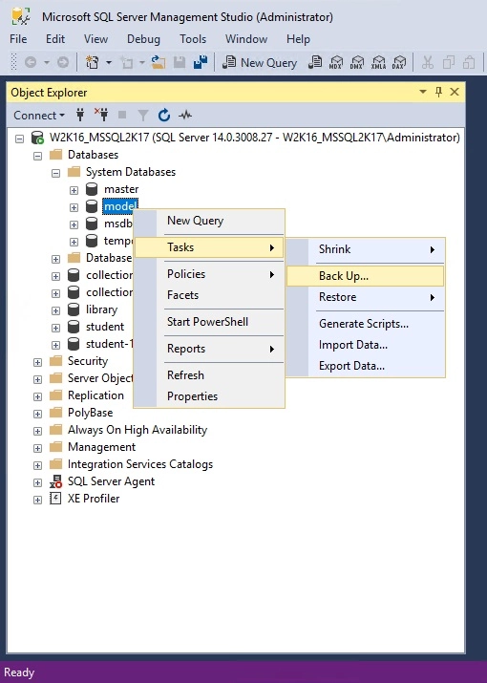Open a new MDX query
This screenshot has height=683, width=487.
(x=336, y=63)
